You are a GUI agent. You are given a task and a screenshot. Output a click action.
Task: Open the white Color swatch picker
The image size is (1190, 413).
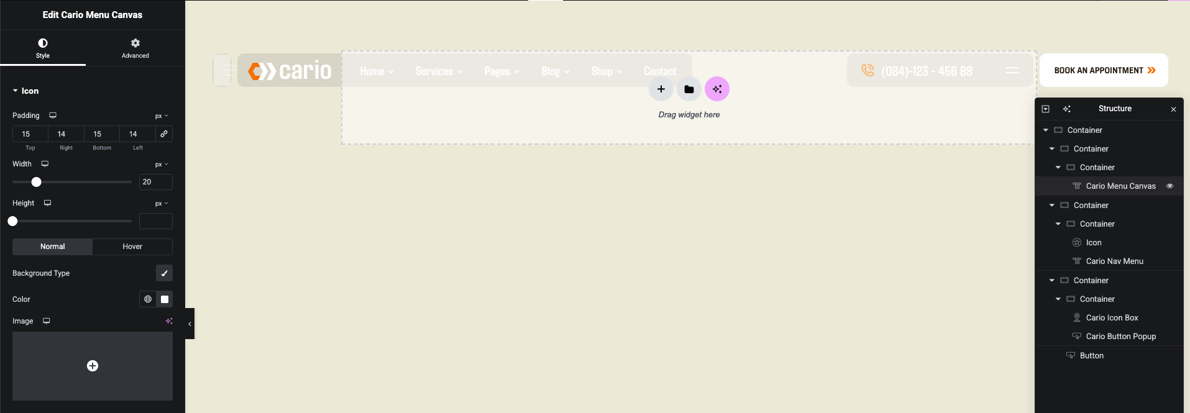coord(165,299)
